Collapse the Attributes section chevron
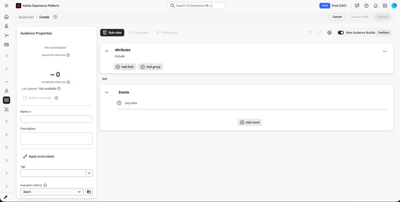 coord(107,51)
